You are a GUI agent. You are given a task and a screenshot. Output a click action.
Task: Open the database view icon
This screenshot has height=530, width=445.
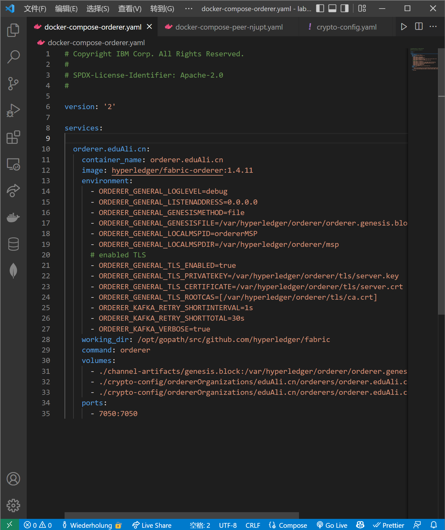[13, 244]
